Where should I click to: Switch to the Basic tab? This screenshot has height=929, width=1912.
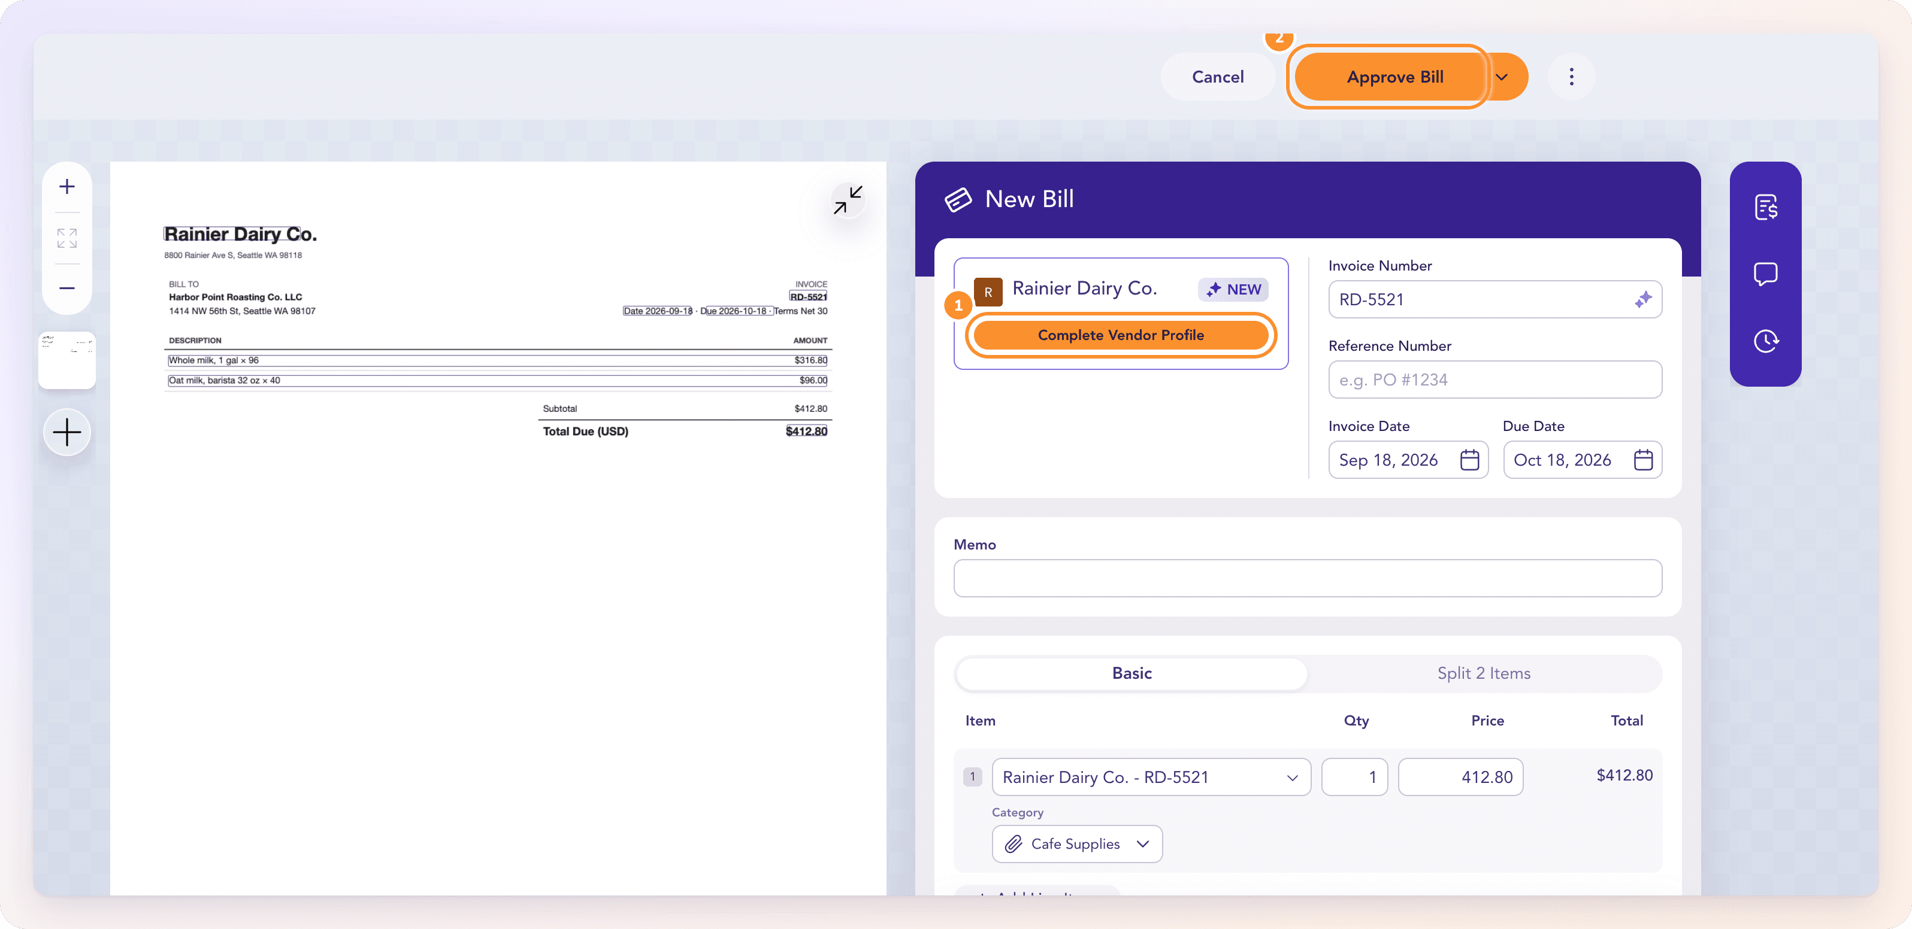(1131, 673)
